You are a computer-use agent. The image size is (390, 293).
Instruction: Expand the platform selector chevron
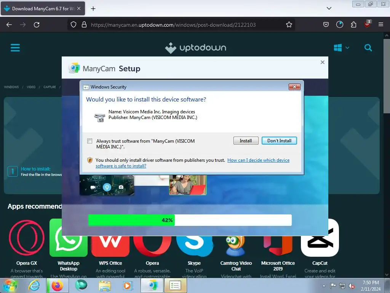click(x=347, y=48)
